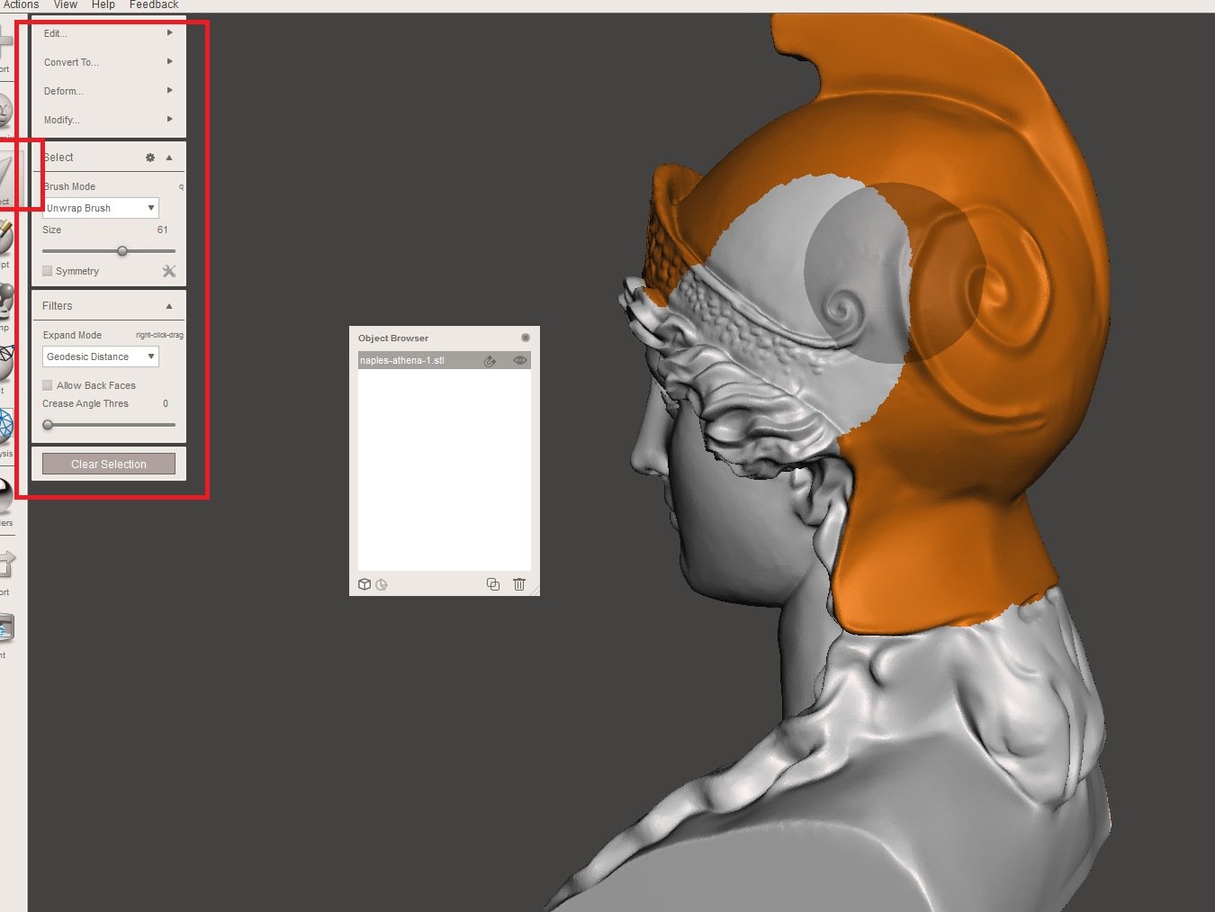Open the Feedback menu
This screenshot has height=912, width=1215.
[153, 5]
